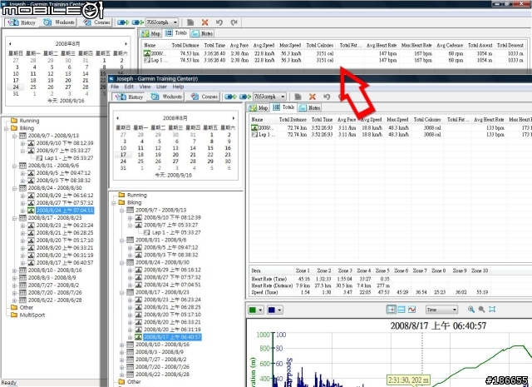The width and height of the screenshot is (532, 387).
Task: Zoom in on the chart with magnifier plus
Action: (471, 310)
